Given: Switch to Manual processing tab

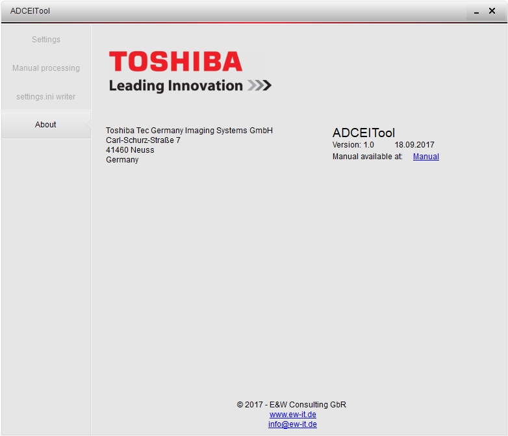Looking at the screenshot, I should [x=46, y=68].
